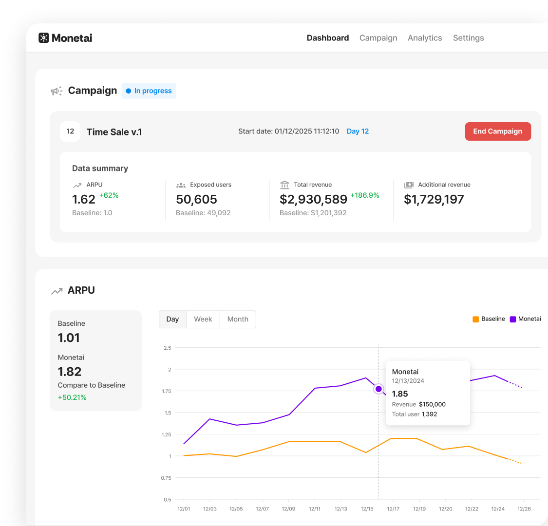Click the Additional revenue cash icon

(x=409, y=185)
